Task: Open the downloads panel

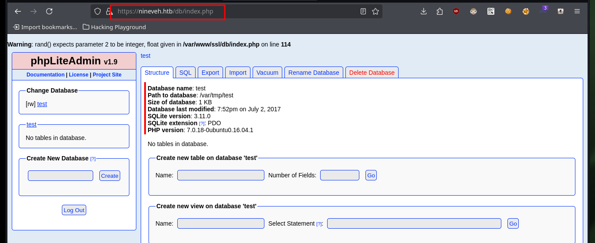Action: pos(423,11)
